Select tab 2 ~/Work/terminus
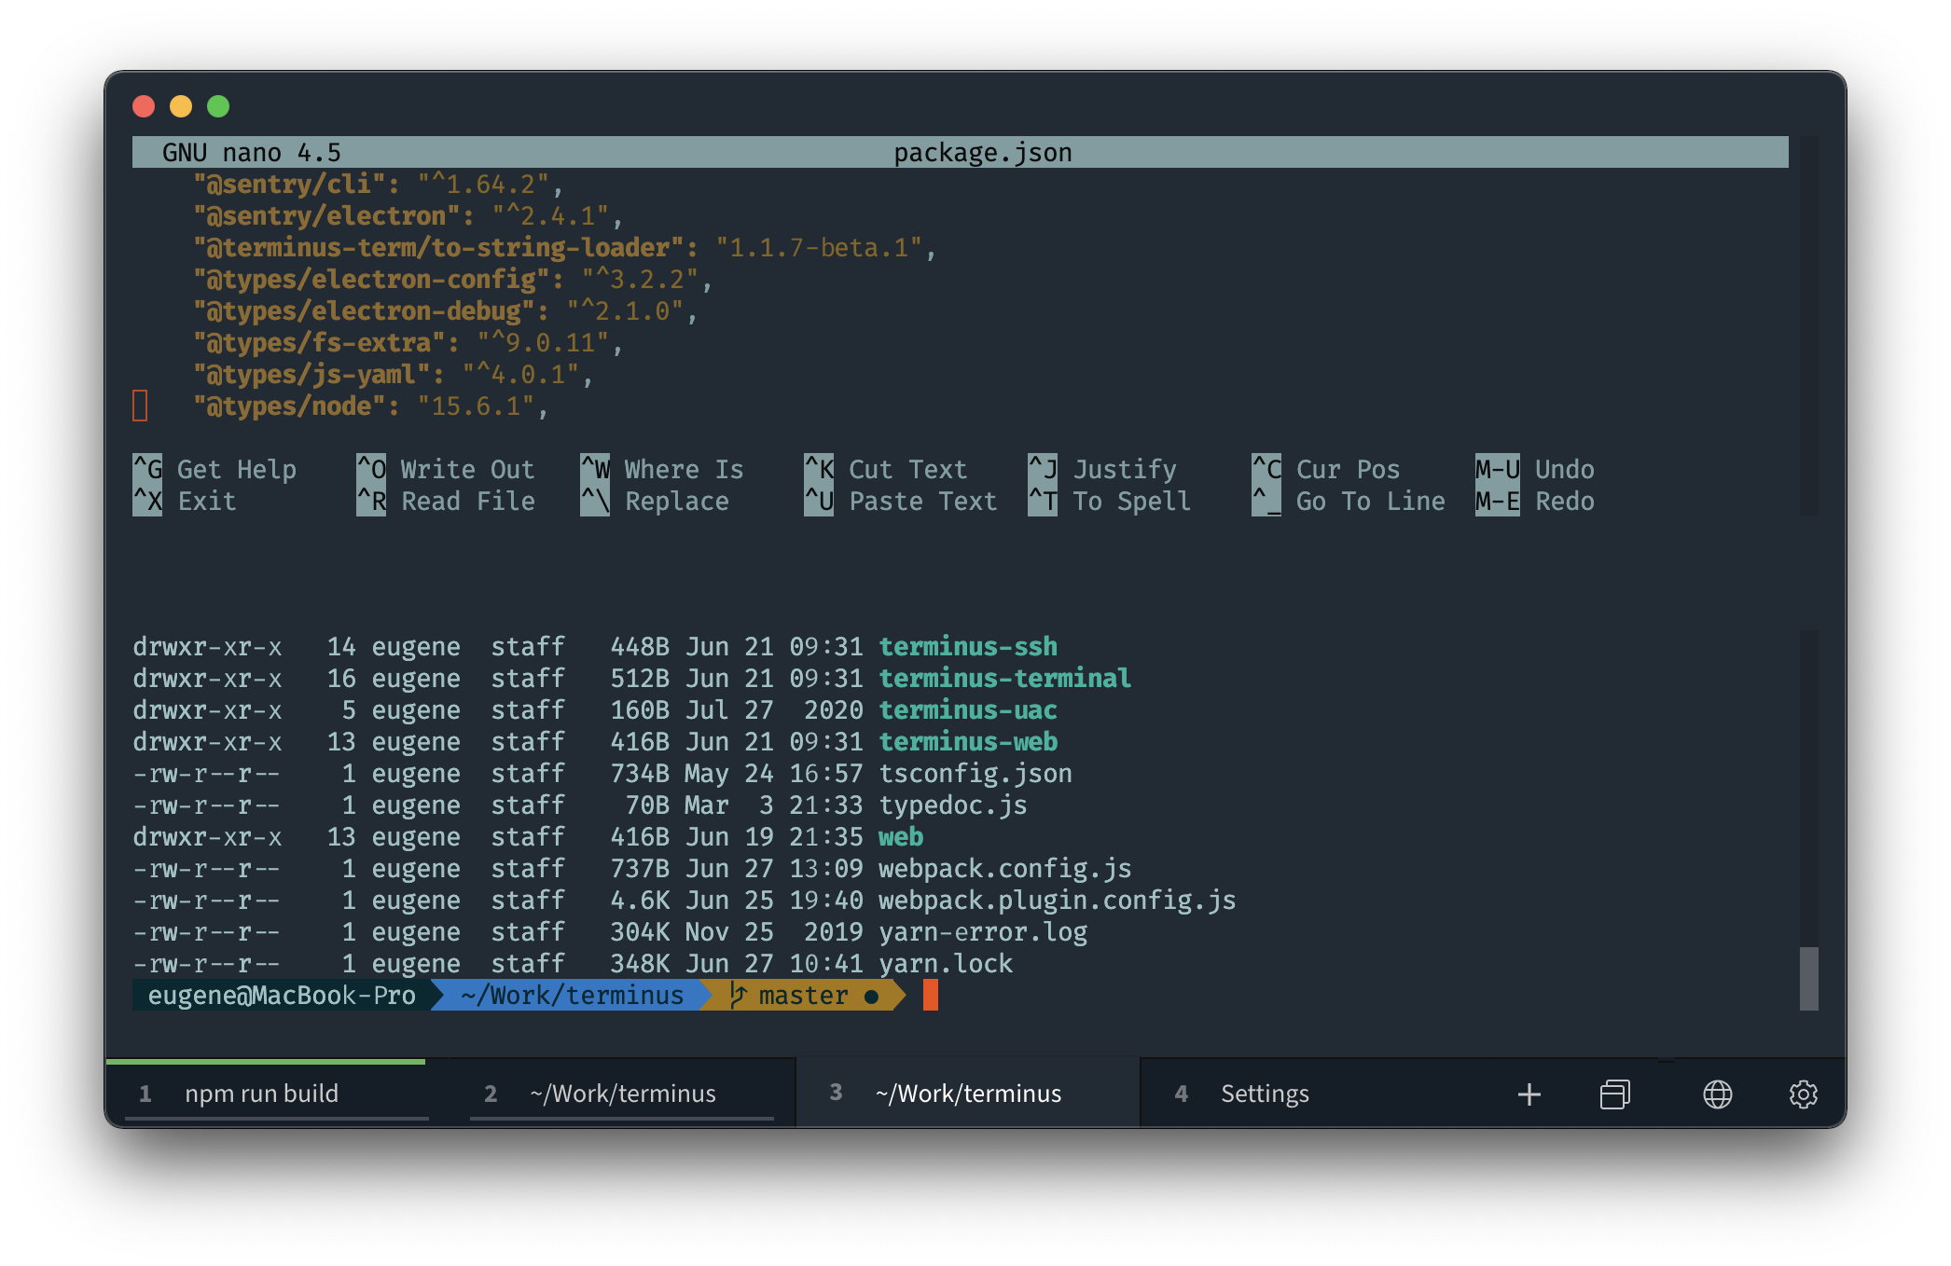This screenshot has width=1951, height=1266. coord(622,1094)
